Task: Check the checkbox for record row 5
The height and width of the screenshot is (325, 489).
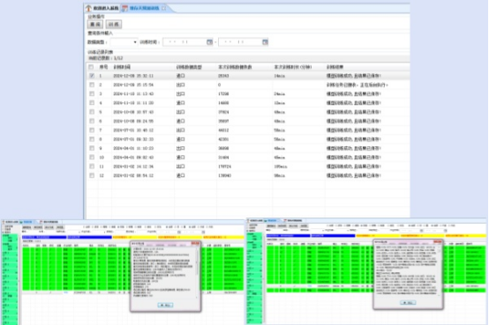Action: coord(92,112)
